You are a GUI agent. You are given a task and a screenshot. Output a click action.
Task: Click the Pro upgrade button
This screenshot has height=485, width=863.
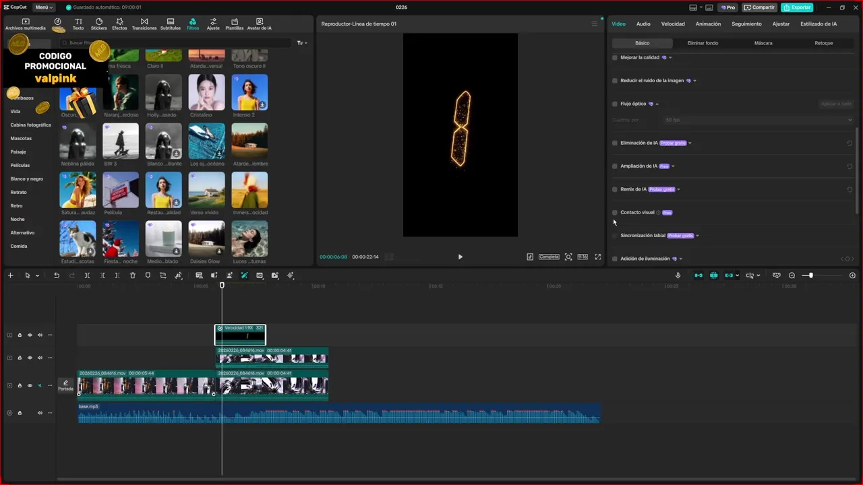[x=728, y=7]
